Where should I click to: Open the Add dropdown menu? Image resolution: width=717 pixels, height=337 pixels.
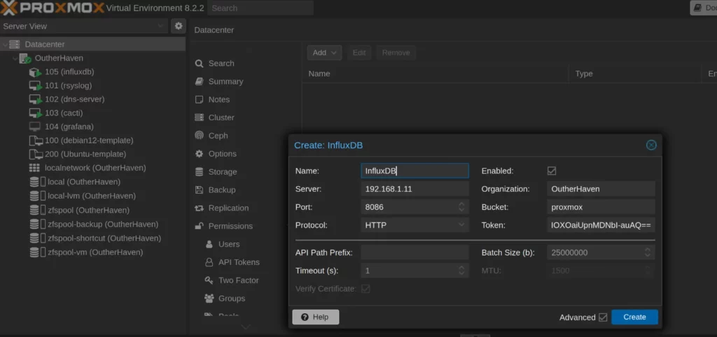pos(324,52)
